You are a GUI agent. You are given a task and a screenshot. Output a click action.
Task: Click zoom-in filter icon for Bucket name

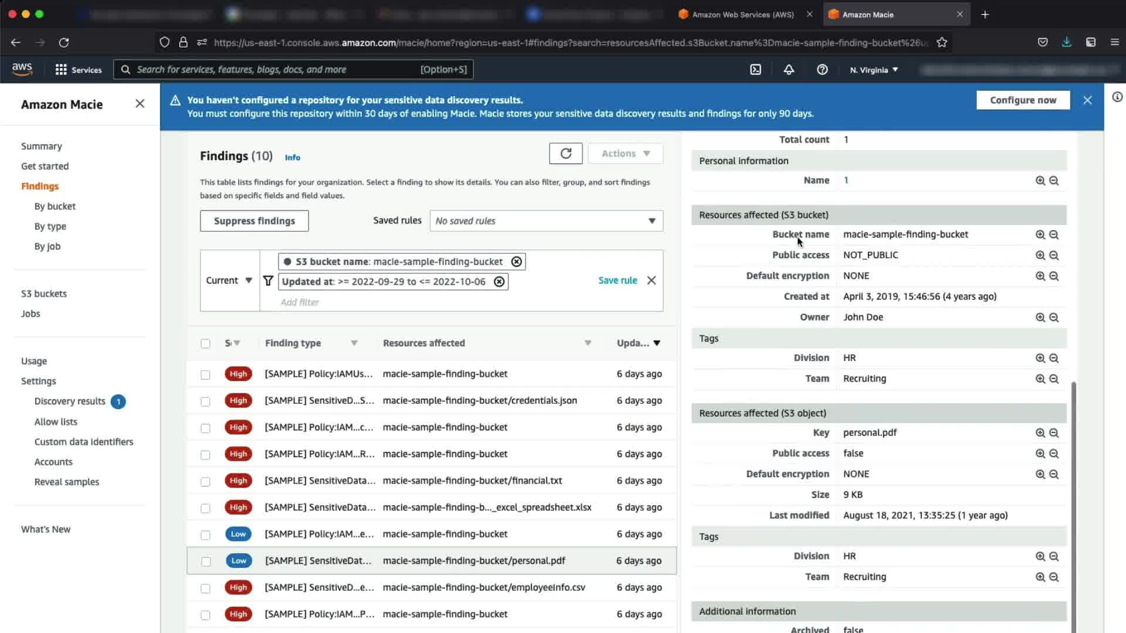click(1040, 234)
